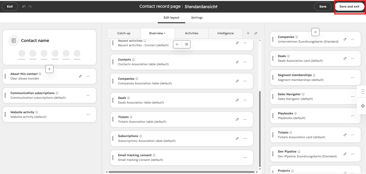The height and width of the screenshot is (174, 366).
Task: Click the Contact name heading
Action: [35, 41]
